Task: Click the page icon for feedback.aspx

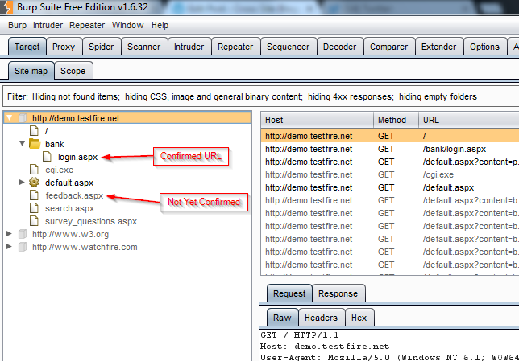Action: click(35, 195)
